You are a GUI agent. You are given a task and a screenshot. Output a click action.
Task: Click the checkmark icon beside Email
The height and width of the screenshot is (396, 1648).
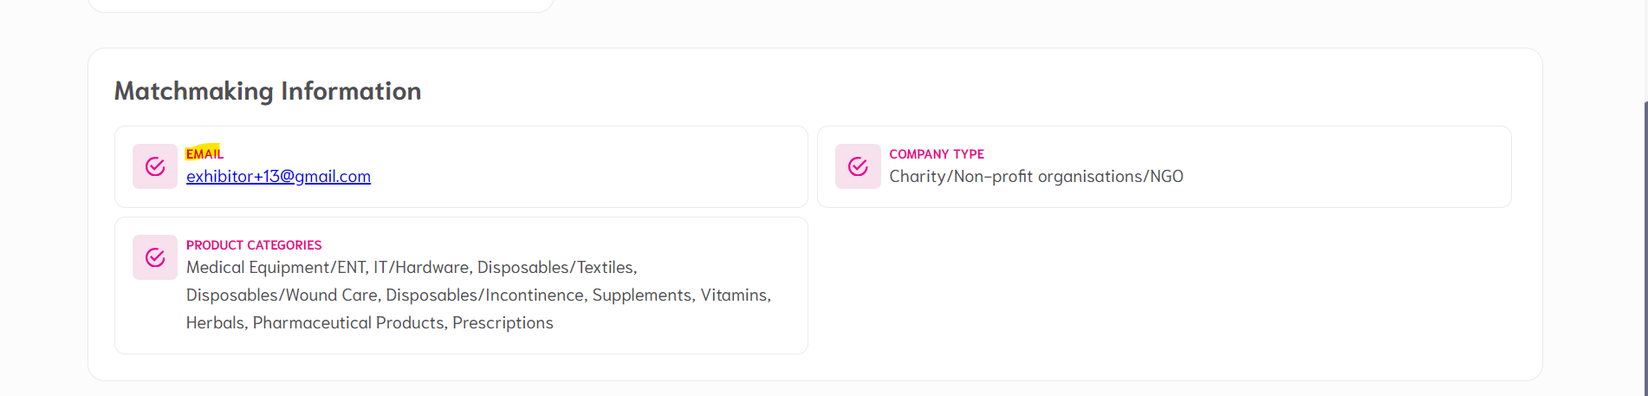[155, 166]
